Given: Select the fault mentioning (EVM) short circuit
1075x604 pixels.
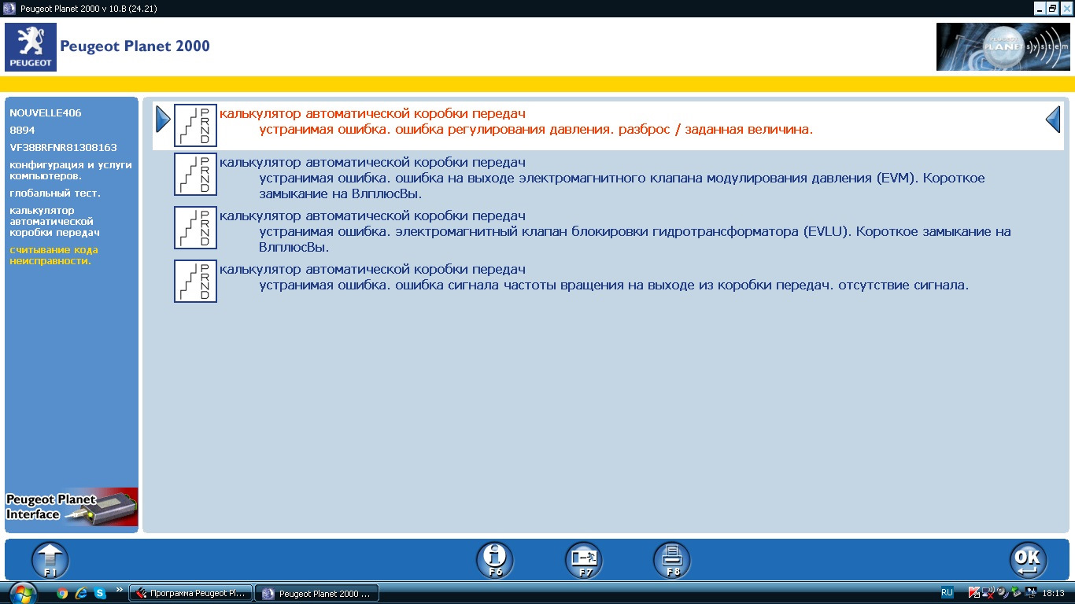Looking at the screenshot, I should coord(622,186).
